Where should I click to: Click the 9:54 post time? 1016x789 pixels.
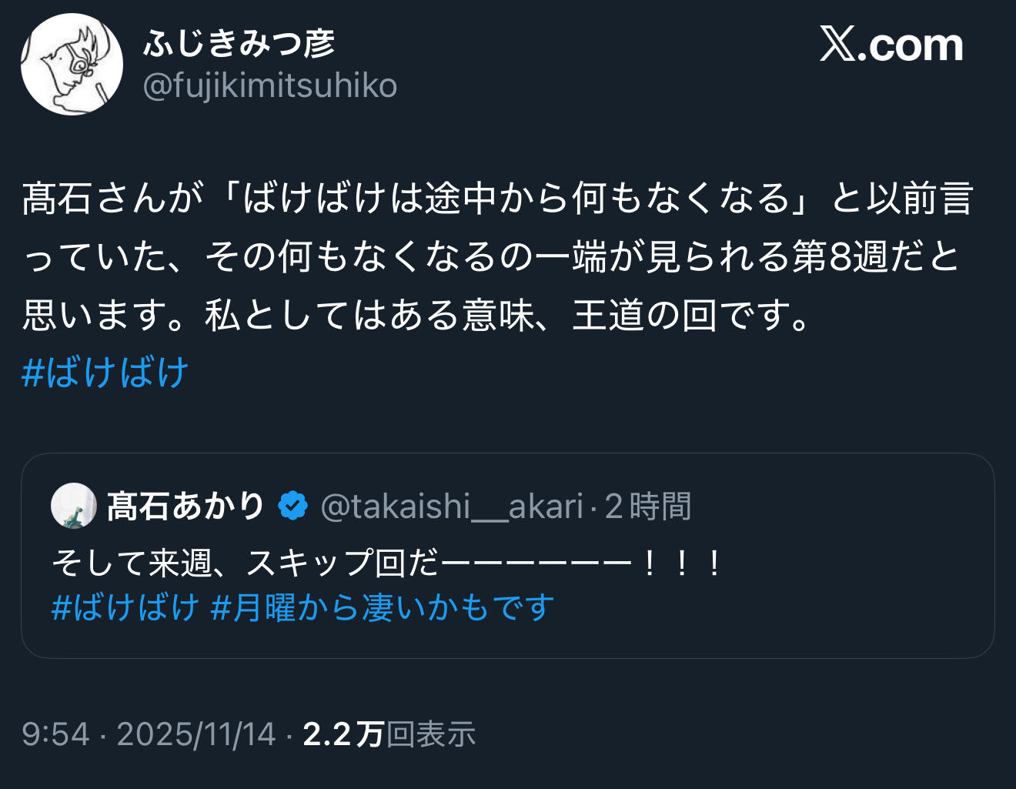(x=55, y=734)
